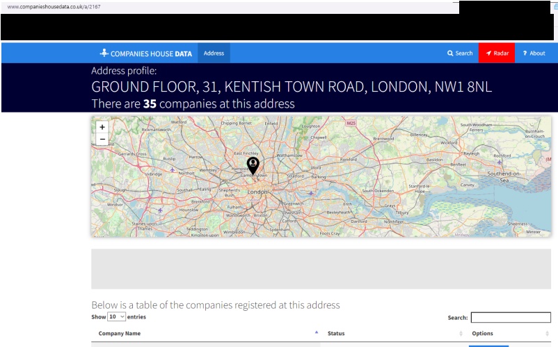Open the About page question mark
Viewport: 558px width, 347px height.
[525, 53]
